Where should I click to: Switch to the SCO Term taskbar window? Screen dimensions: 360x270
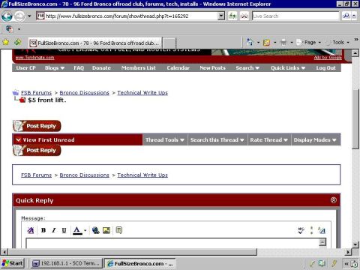pos(67,263)
